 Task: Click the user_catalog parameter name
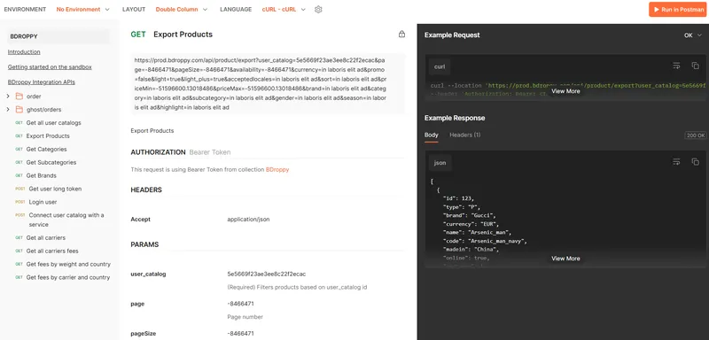[x=148, y=274]
